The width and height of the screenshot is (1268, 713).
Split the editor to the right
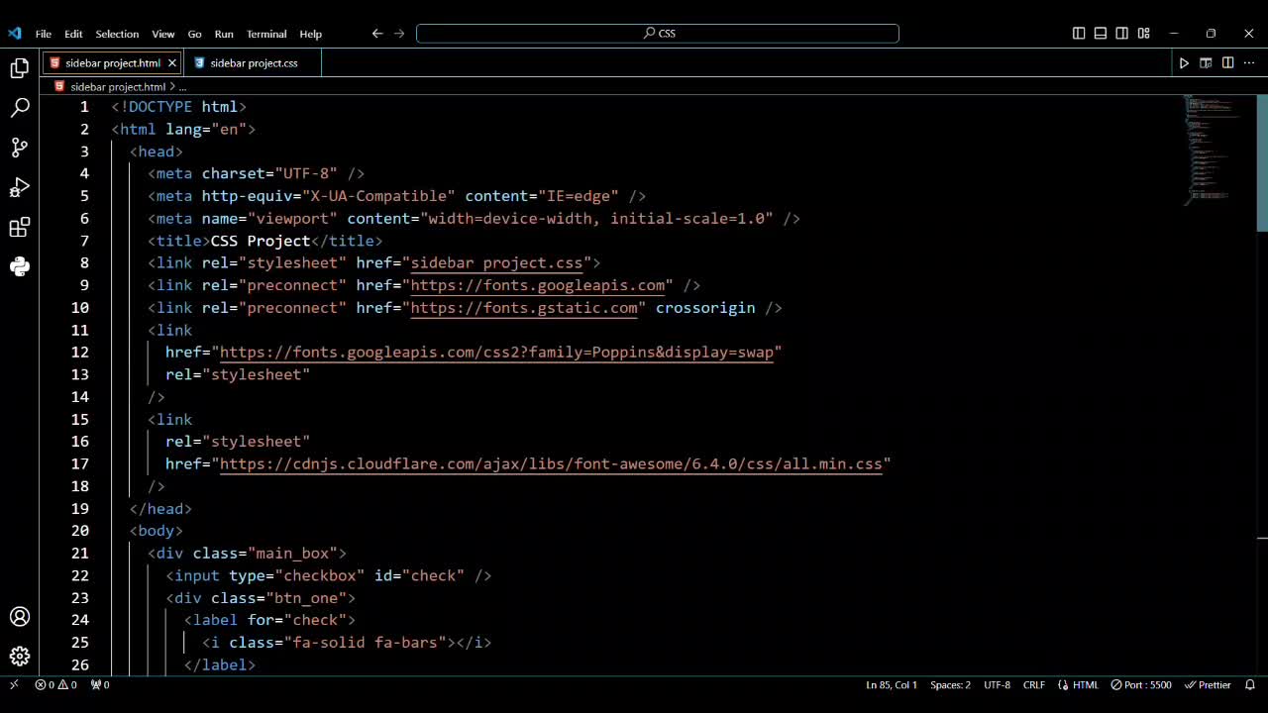click(1227, 63)
